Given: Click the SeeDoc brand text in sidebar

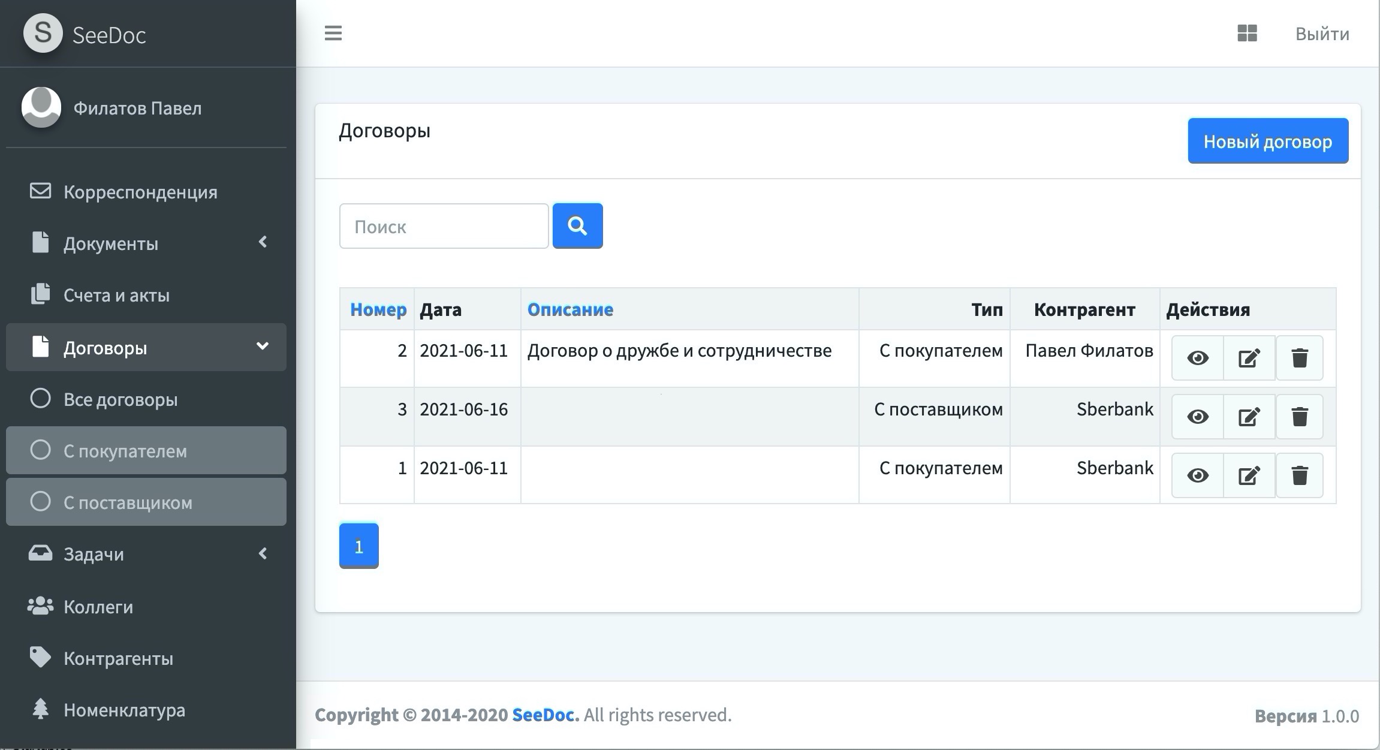Looking at the screenshot, I should (x=109, y=35).
